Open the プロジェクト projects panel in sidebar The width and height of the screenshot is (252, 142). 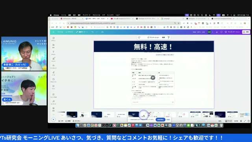54,80
